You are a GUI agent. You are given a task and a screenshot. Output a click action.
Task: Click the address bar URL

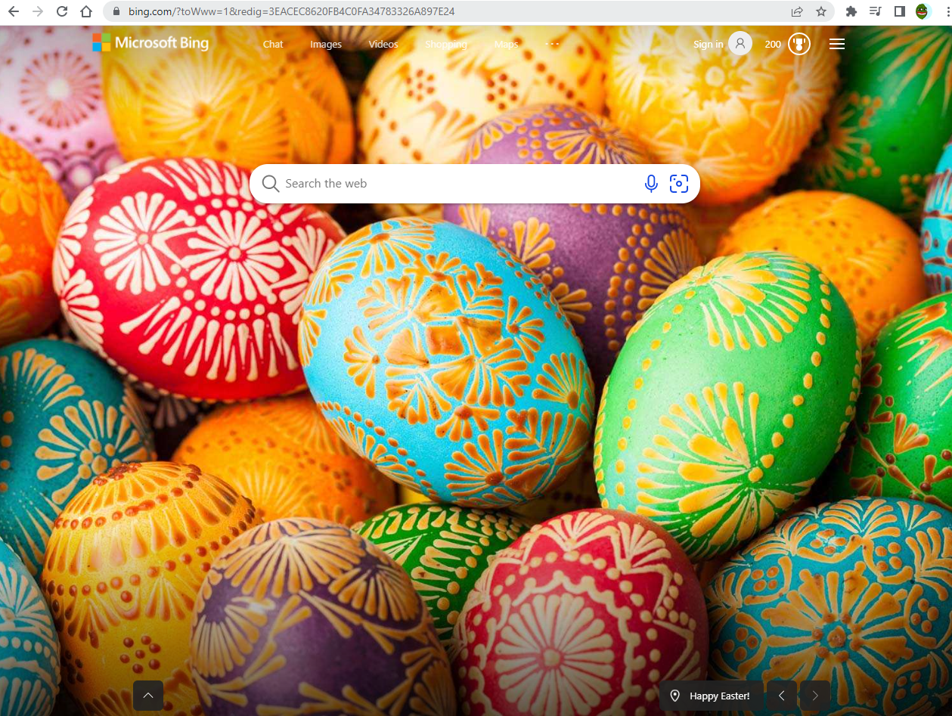click(290, 12)
